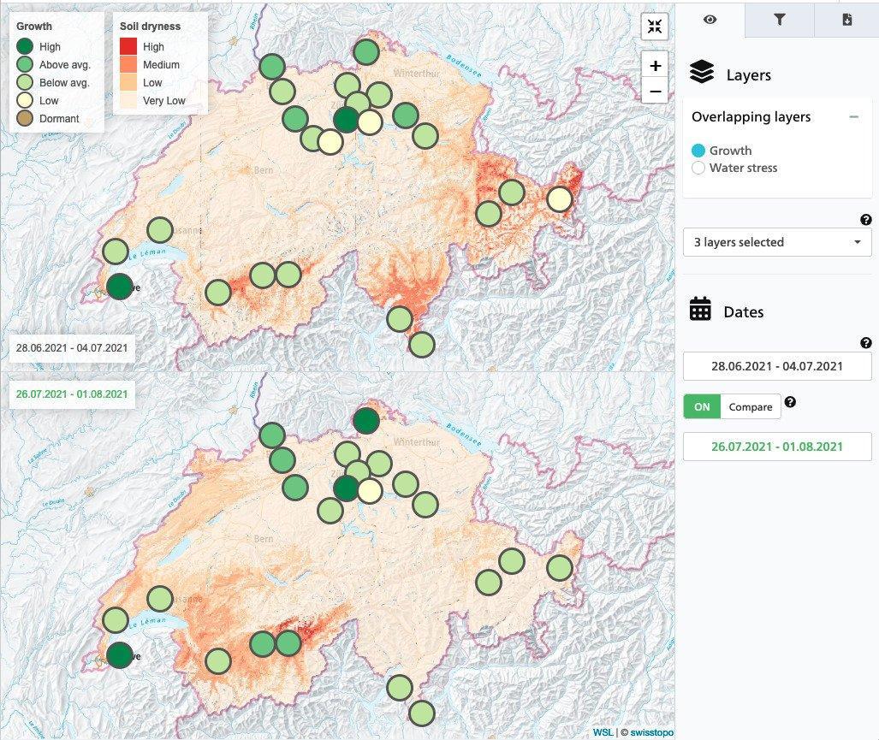Click the northernmost green marker in top map
Screen dimensions: 879x740
[366, 53]
